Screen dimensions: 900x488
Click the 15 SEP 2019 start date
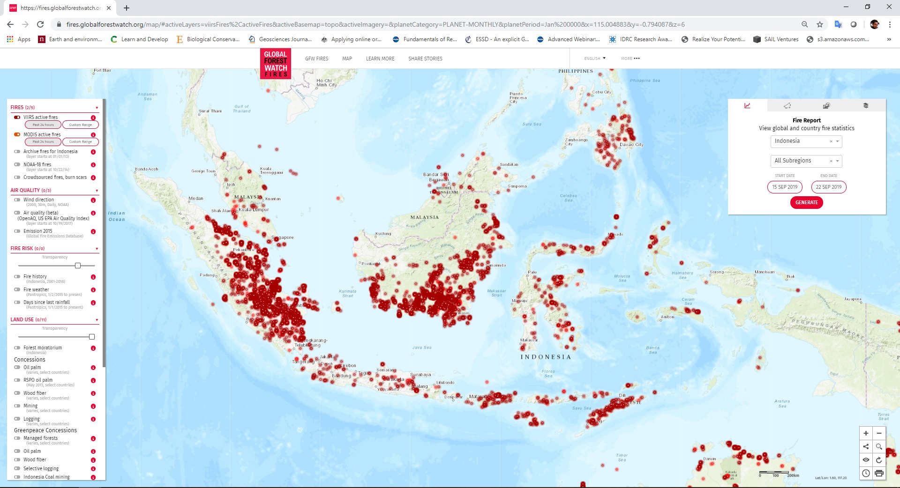[785, 187]
